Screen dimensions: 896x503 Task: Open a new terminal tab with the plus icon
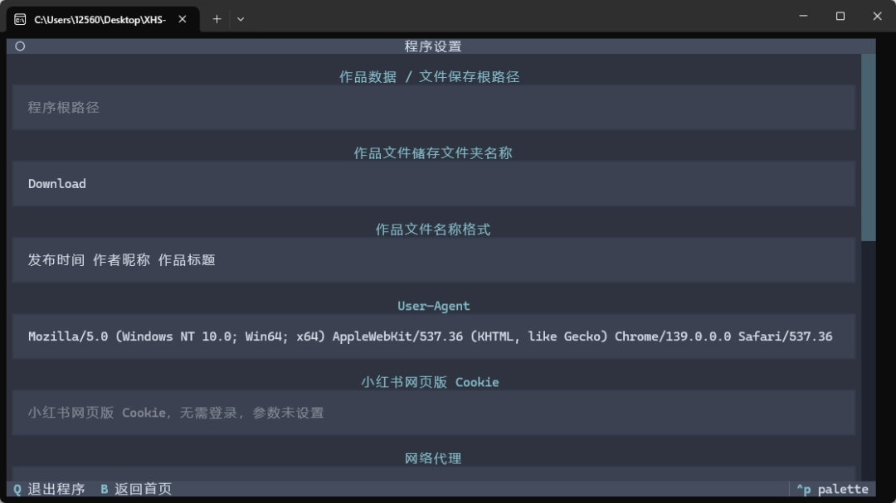coord(217,18)
